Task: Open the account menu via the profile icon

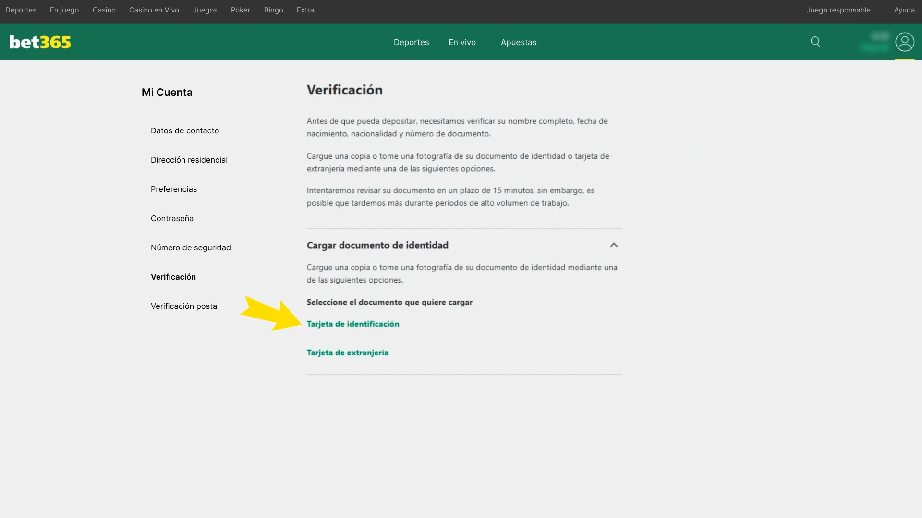Action: [x=905, y=42]
